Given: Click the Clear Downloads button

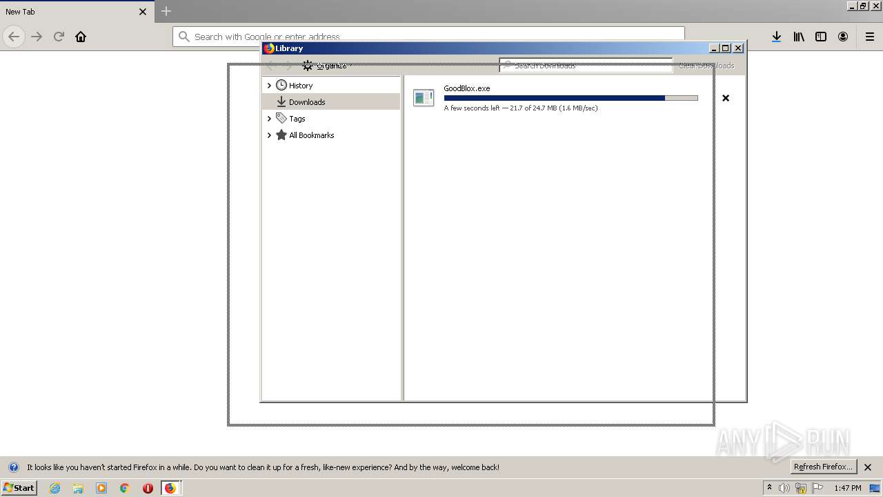Looking at the screenshot, I should pos(706,66).
